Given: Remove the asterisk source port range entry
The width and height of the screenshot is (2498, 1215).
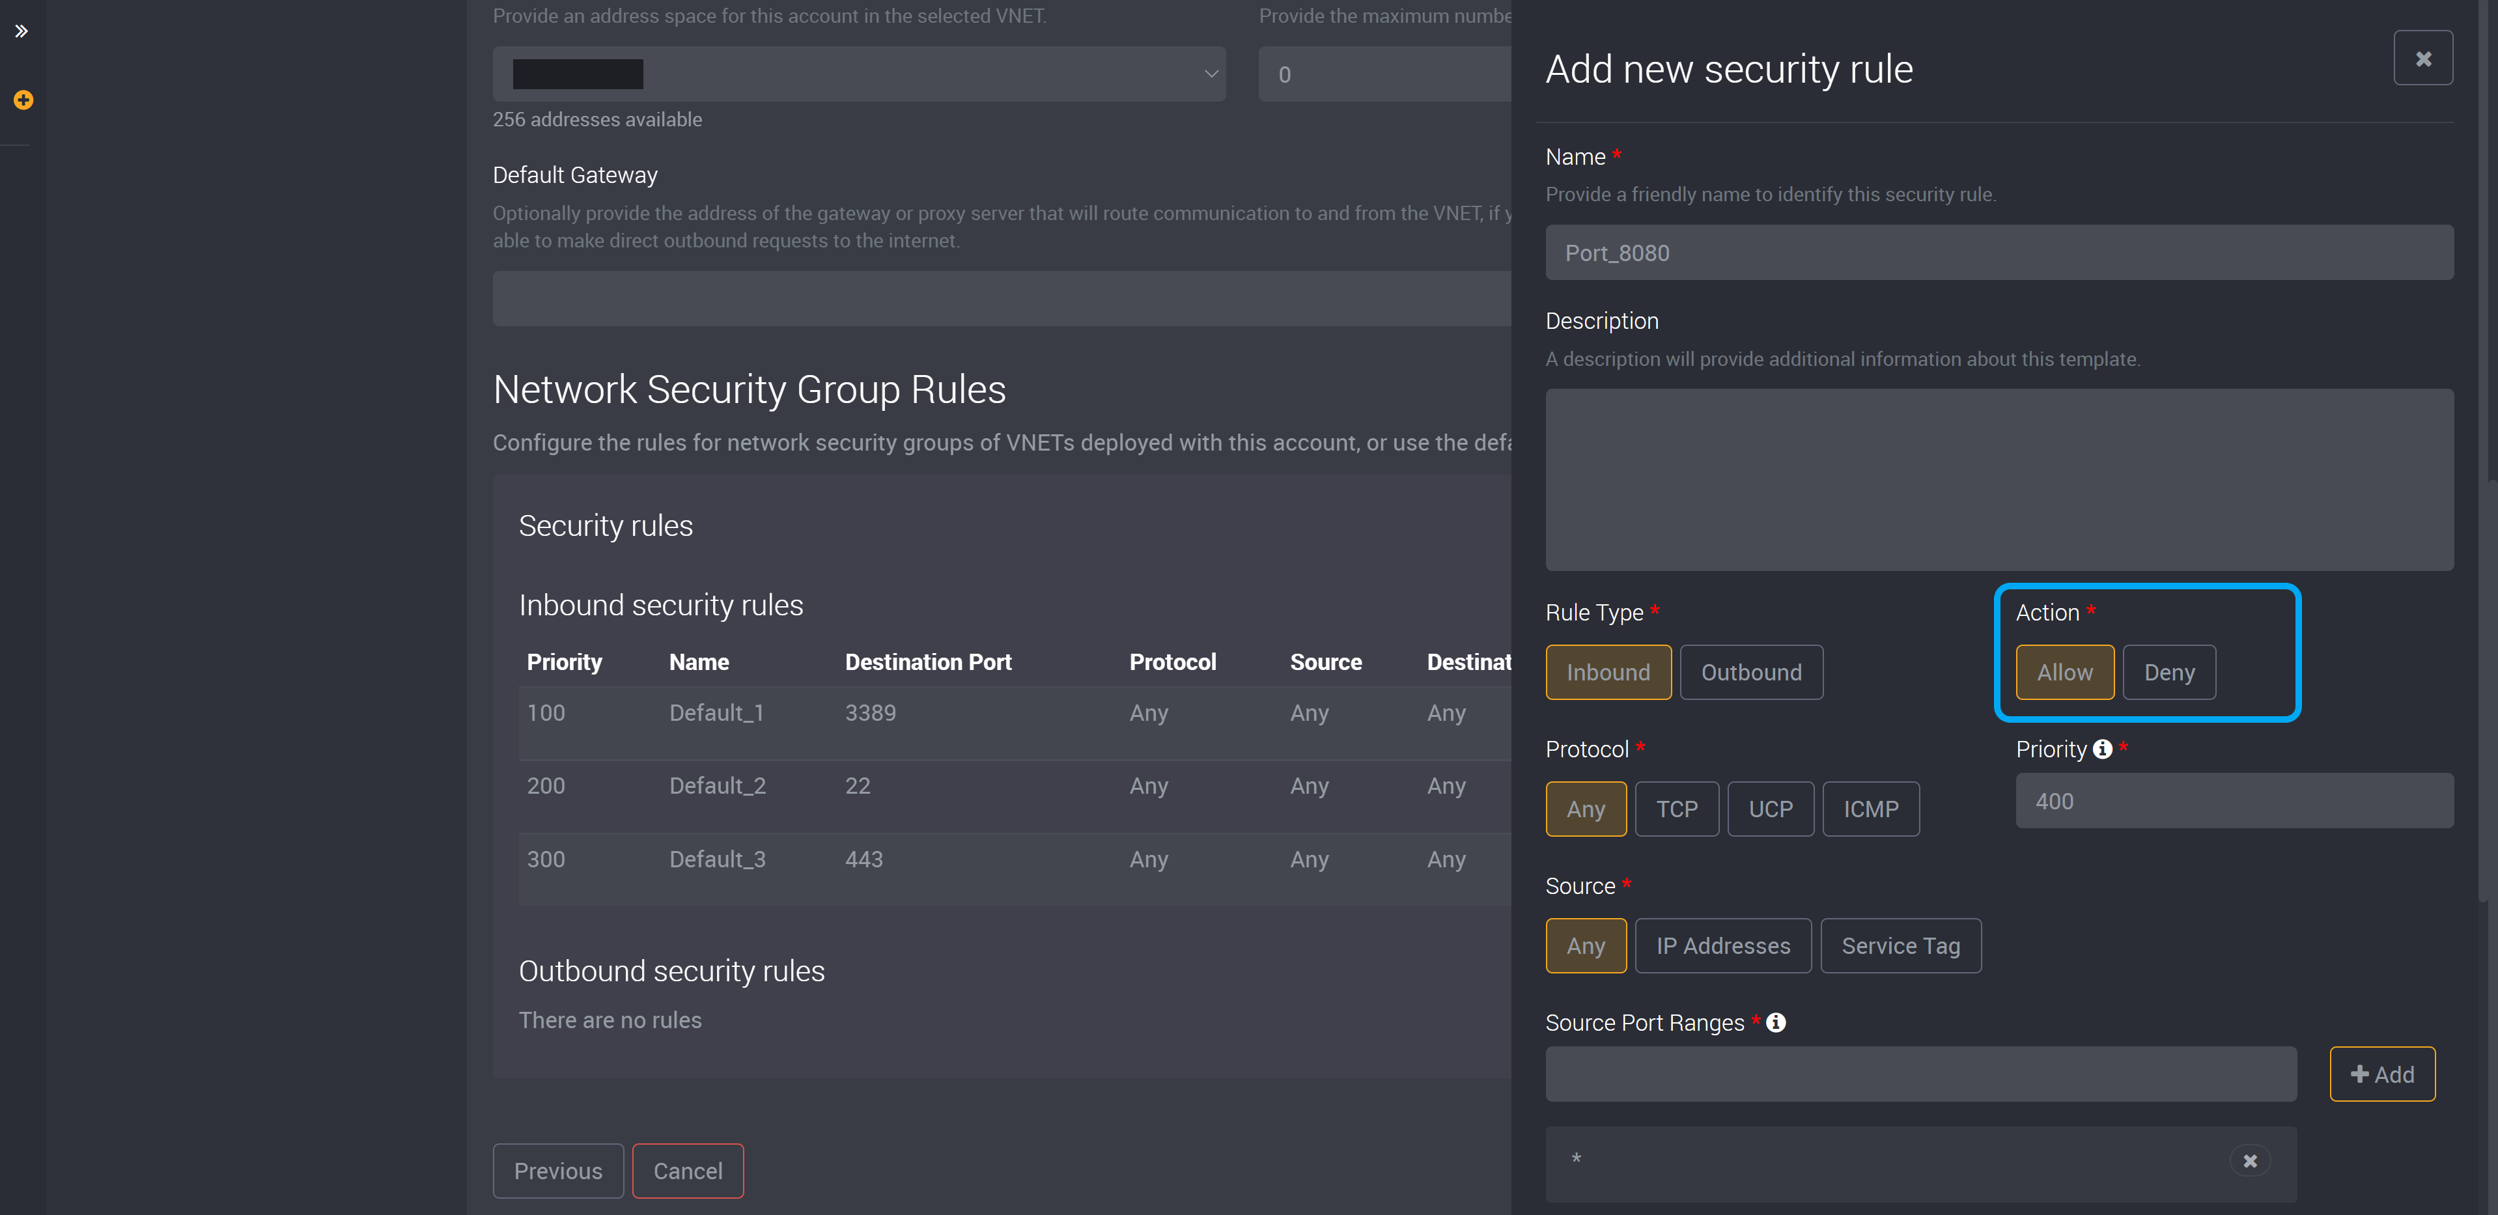Looking at the screenshot, I should click(2250, 1161).
